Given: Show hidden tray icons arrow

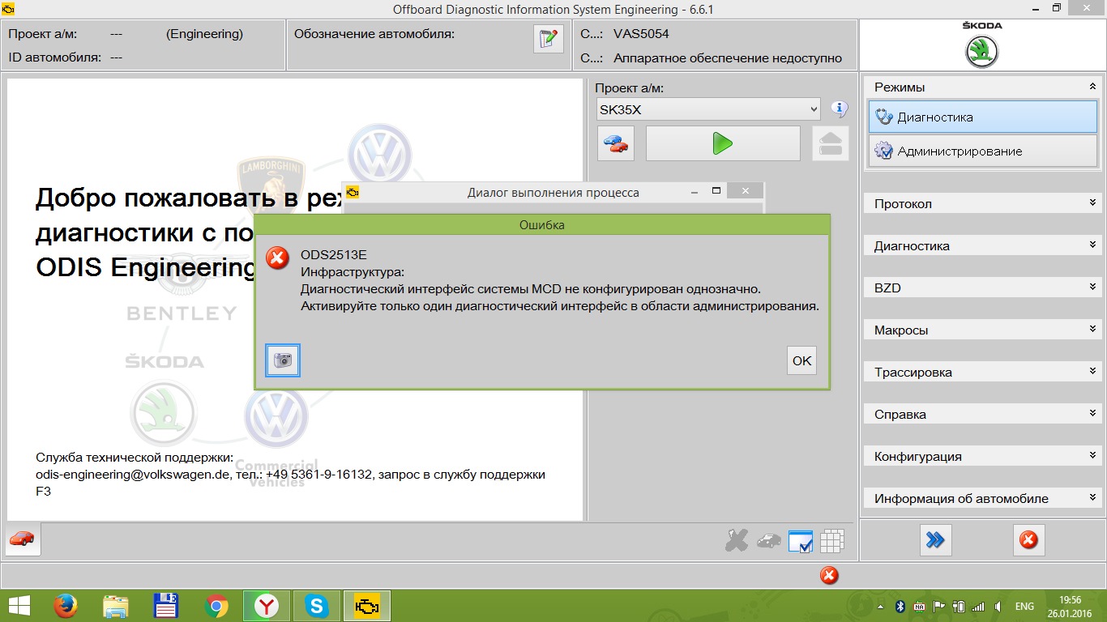Looking at the screenshot, I should point(880,606).
